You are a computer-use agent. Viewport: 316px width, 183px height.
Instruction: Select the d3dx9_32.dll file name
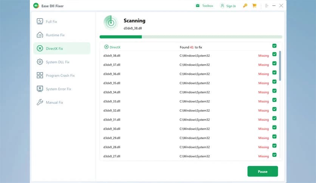coord(112,110)
